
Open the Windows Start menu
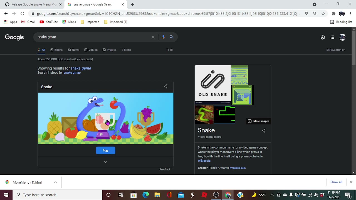[x=6, y=195]
